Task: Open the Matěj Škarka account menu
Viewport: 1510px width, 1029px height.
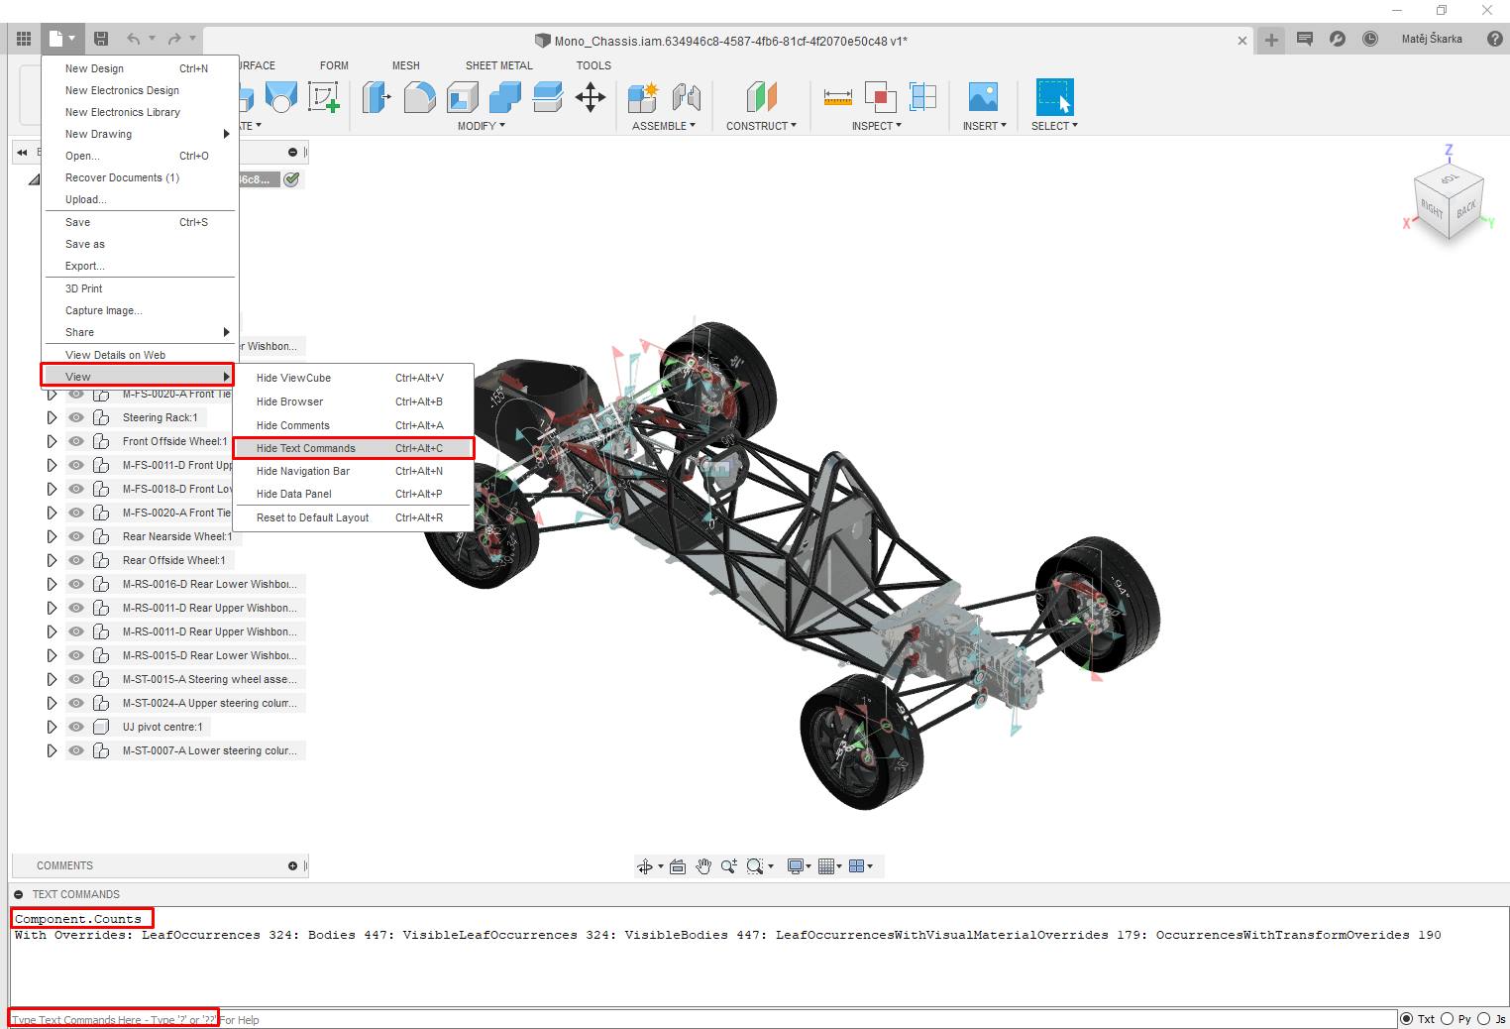Action: (1432, 40)
